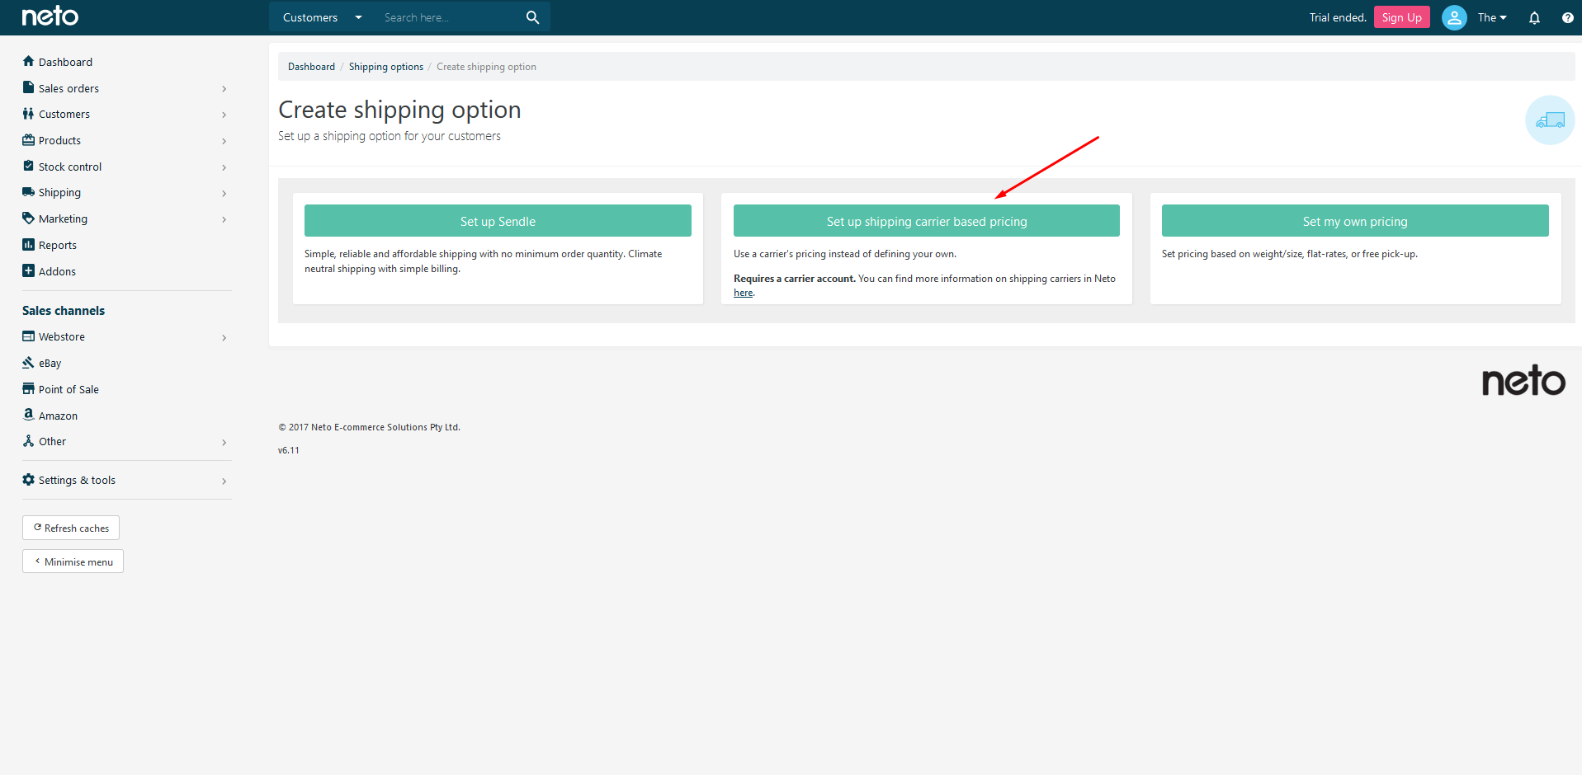Open the help question mark icon
Viewport: 1582px width, 775px height.
point(1567,17)
